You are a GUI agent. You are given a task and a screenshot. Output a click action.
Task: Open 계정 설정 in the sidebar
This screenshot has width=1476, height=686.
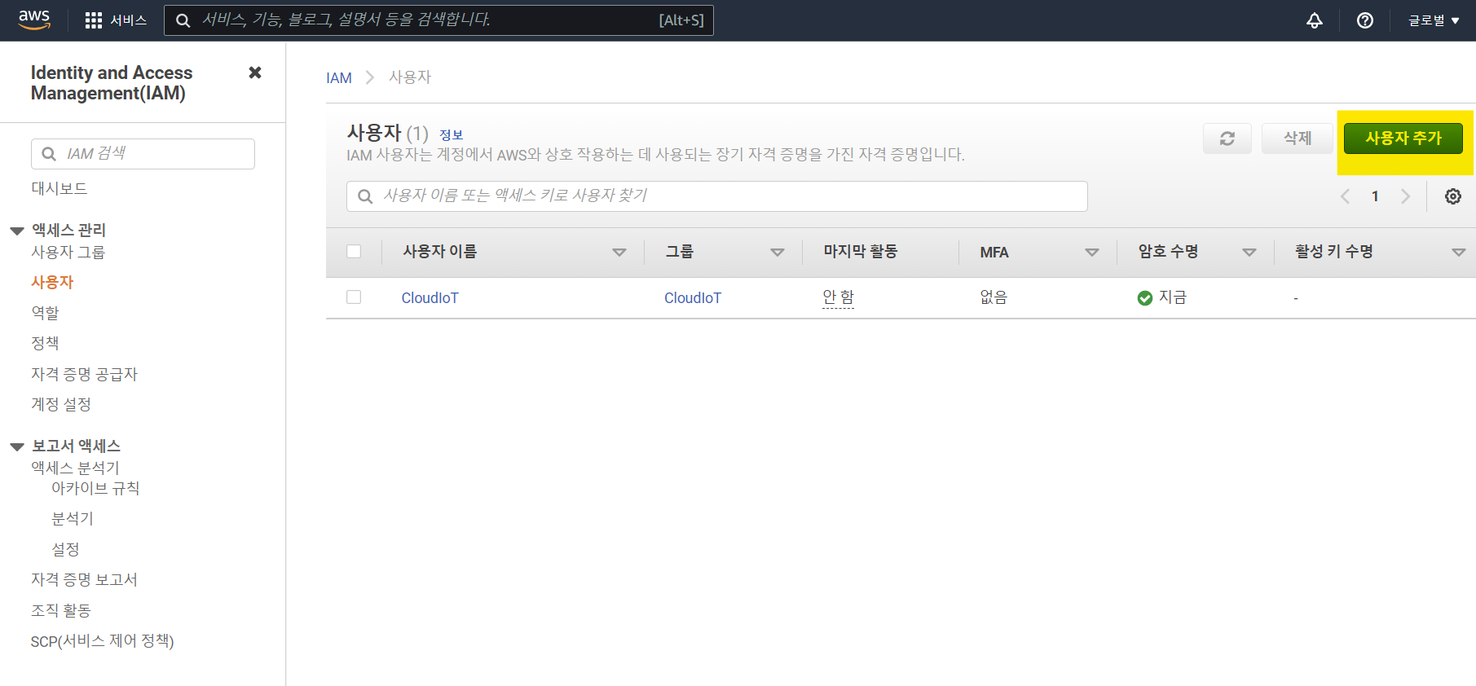click(x=61, y=404)
